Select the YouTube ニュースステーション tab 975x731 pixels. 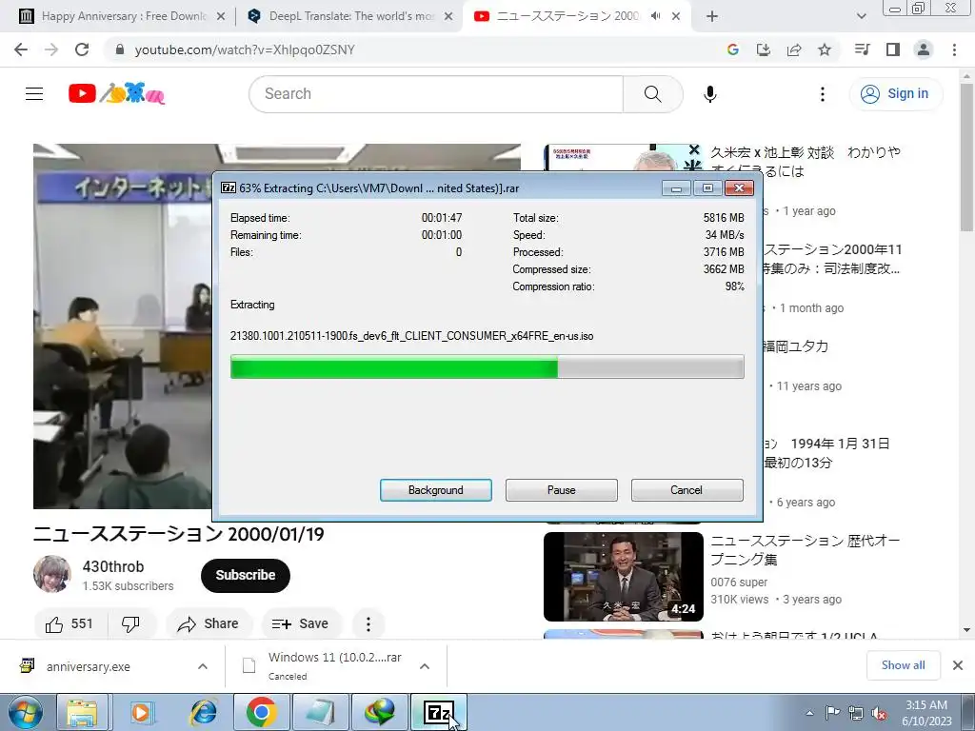566,16
